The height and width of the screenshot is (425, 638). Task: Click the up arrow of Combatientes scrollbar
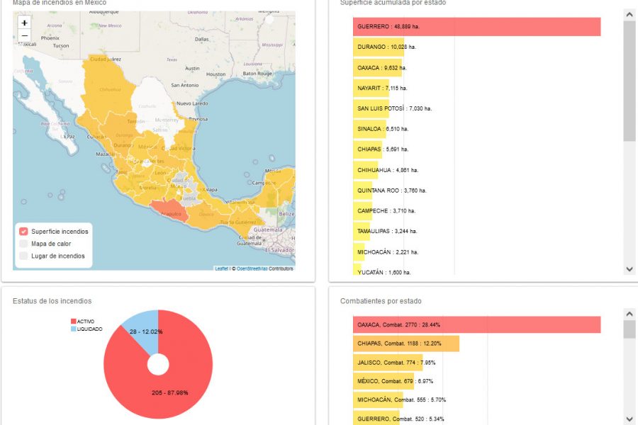point(629,314)
